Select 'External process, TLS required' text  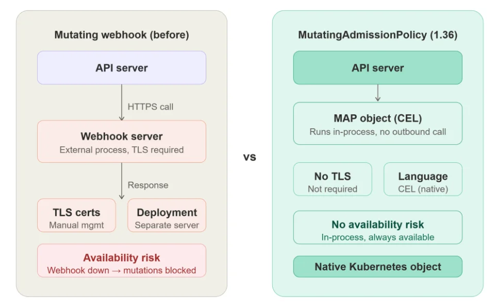click(122, 150)
